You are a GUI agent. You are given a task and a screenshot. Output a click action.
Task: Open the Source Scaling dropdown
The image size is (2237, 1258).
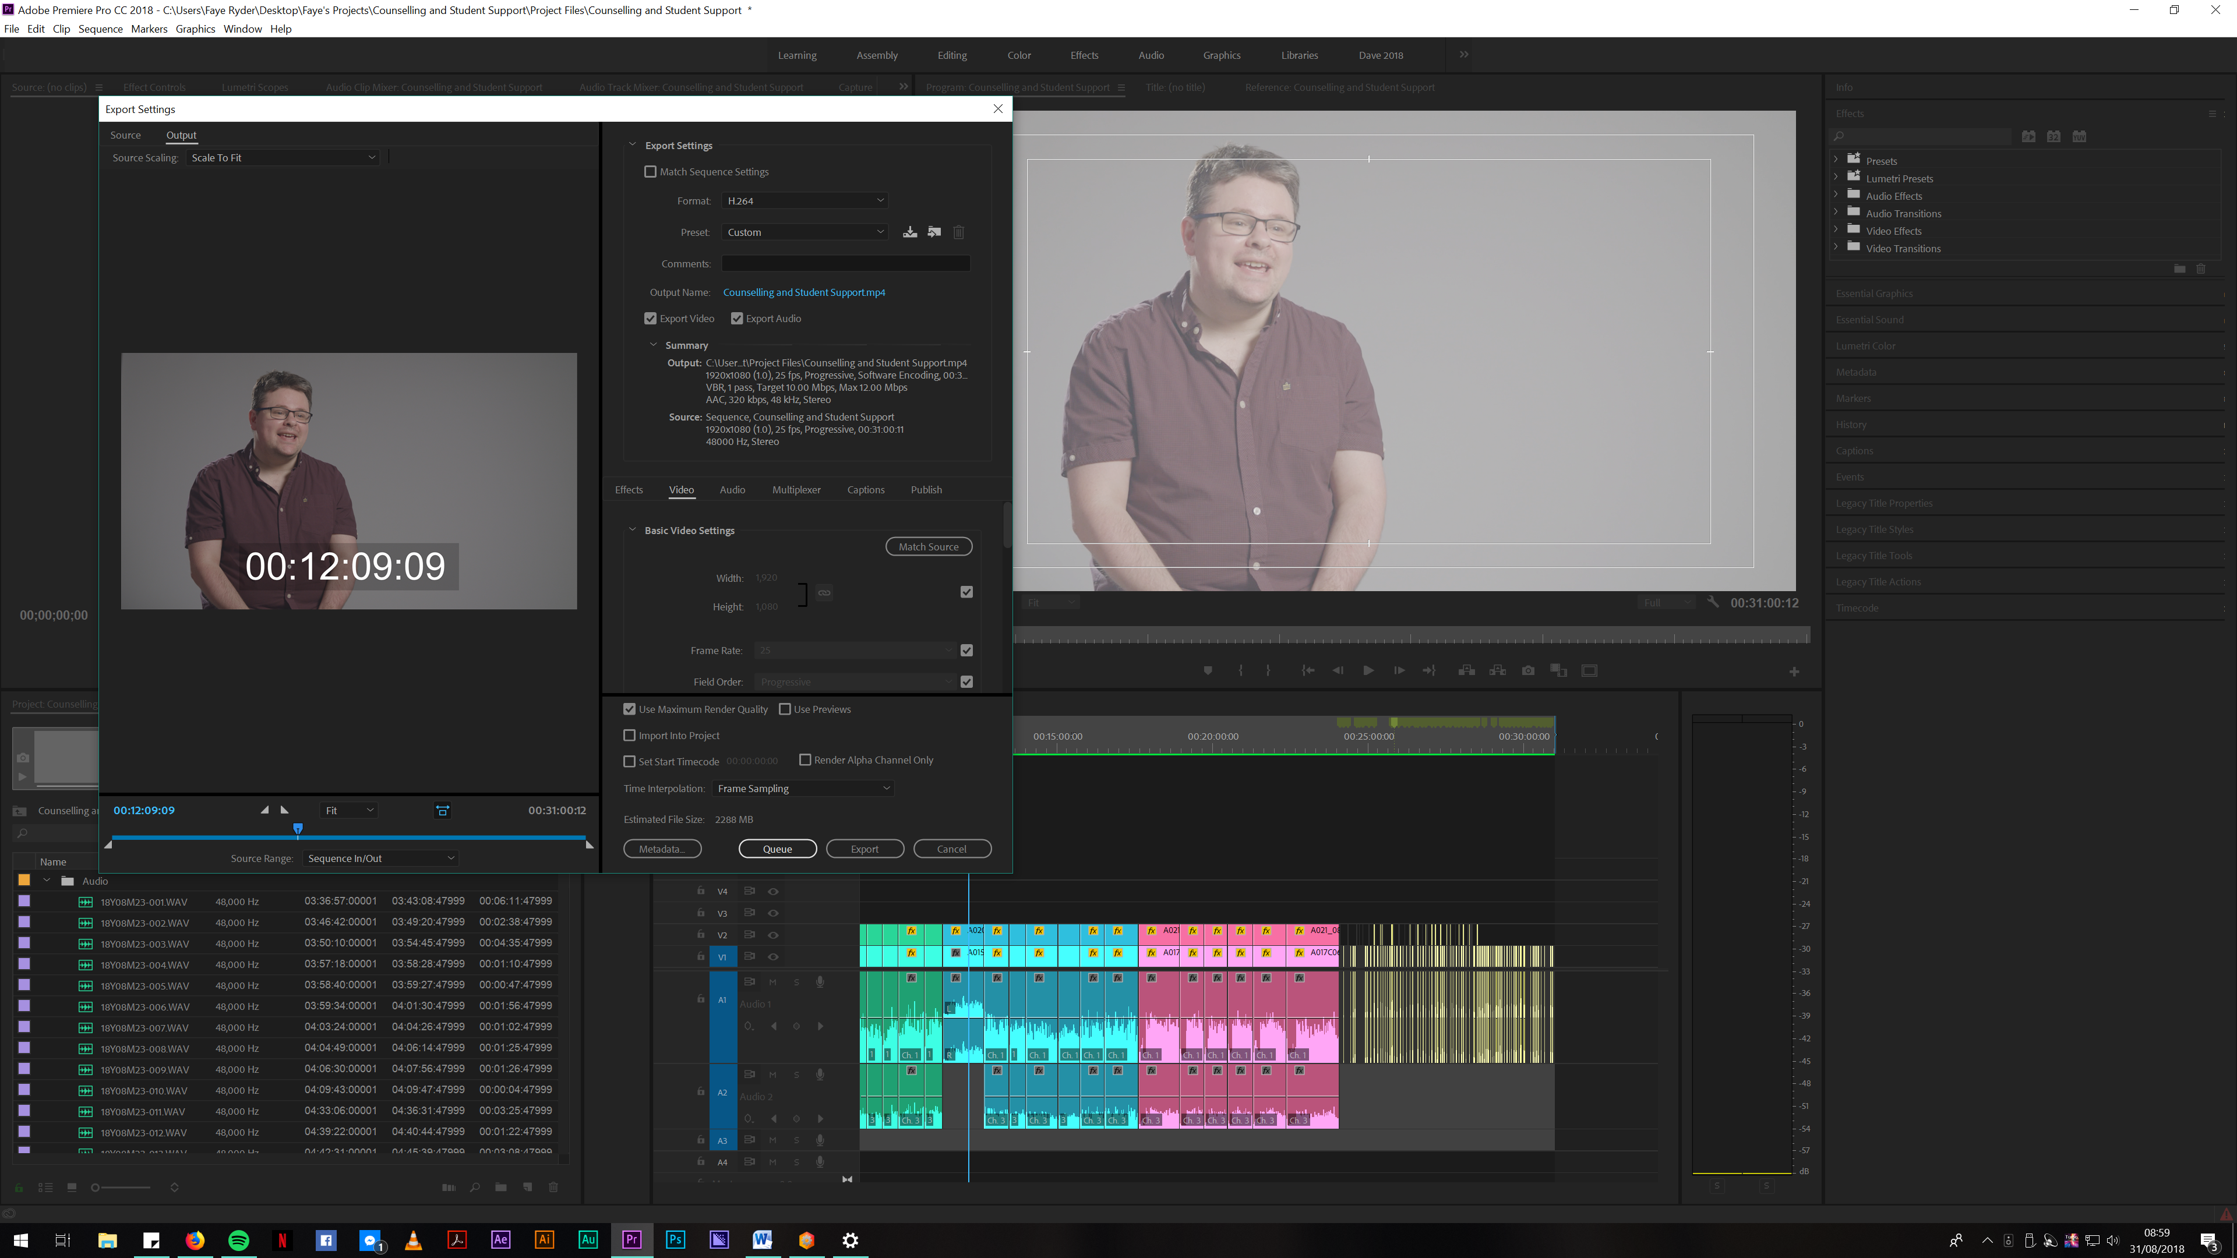coord(283,158)
